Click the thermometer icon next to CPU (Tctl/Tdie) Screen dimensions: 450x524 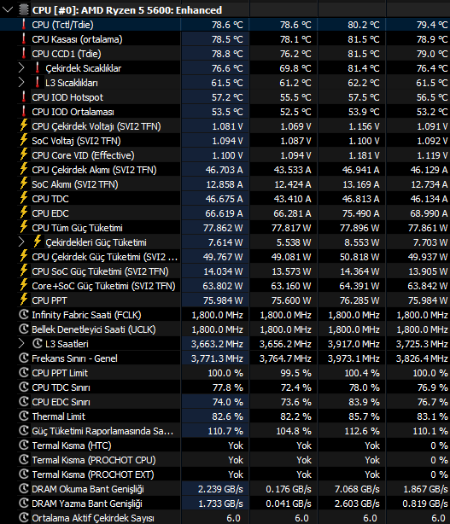[24, 25]
